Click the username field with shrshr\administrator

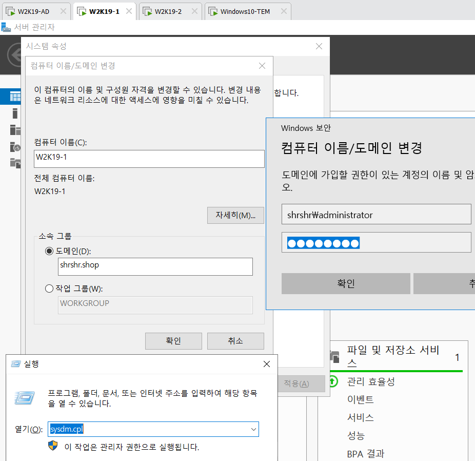click(x=376, y=214)
